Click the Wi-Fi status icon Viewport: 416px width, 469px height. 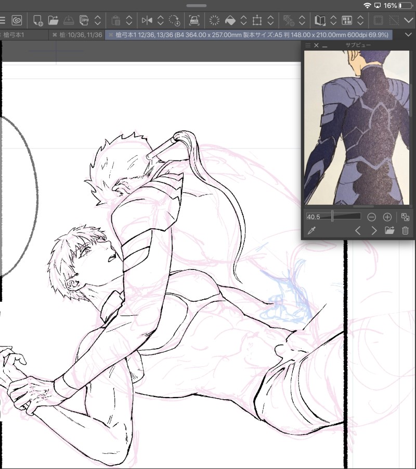[367, 5]
